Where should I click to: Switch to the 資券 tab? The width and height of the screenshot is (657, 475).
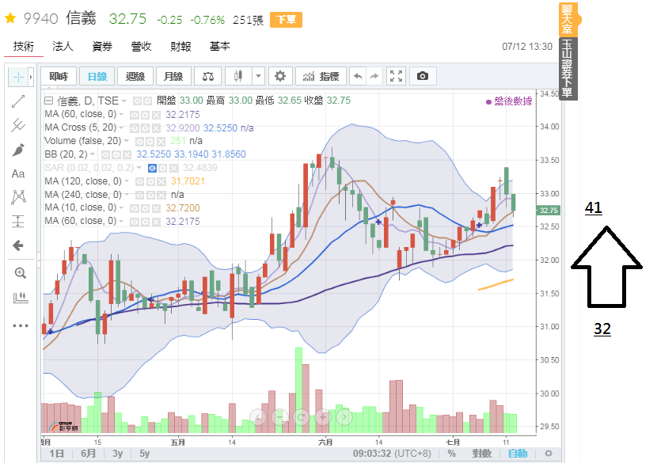click(102, 46)
